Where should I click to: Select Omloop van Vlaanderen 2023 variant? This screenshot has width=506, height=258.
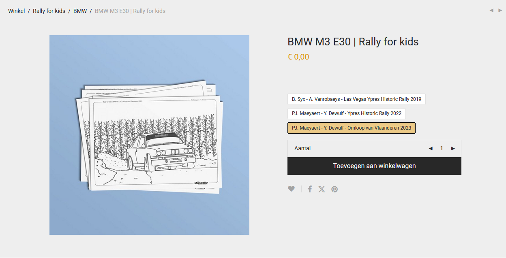click(352, 128)
